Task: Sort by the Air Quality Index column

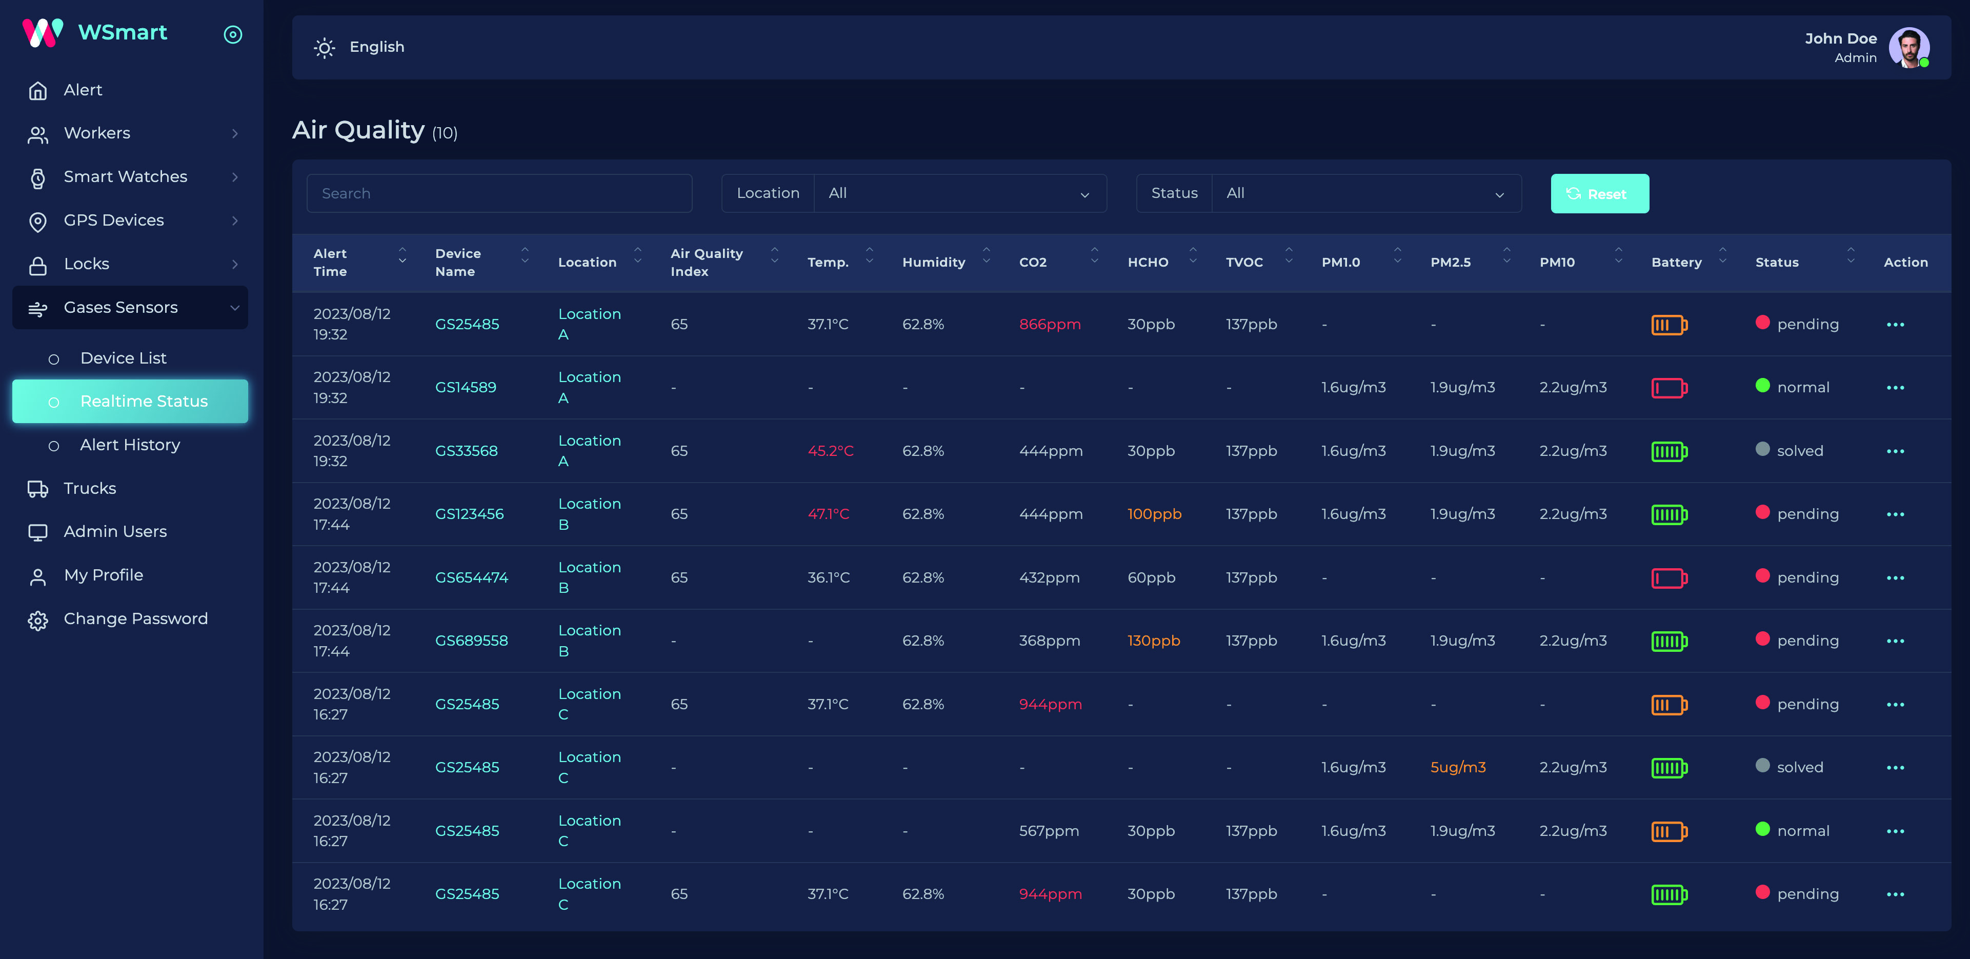Action: (775, 255)
